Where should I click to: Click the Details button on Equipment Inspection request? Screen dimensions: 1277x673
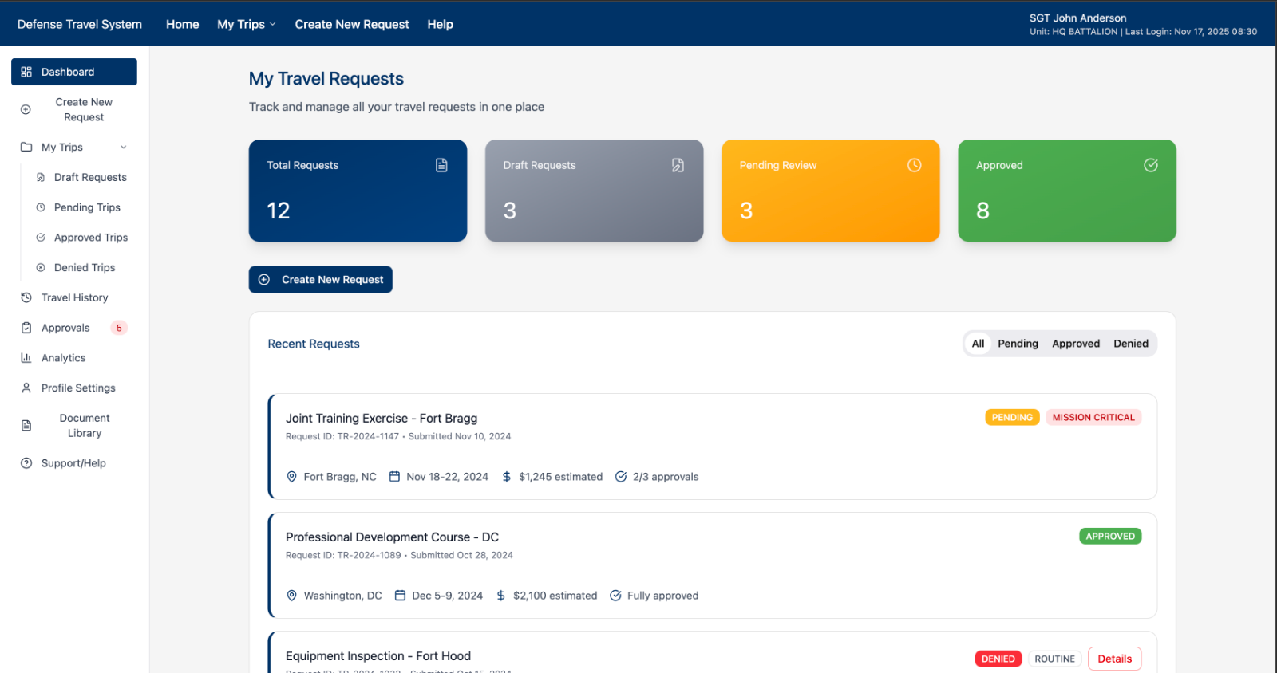tap(1114, 659)
